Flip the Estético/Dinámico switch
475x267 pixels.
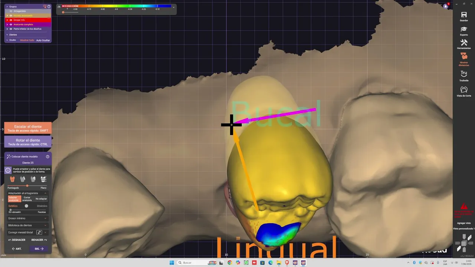(x=26, y=206)
